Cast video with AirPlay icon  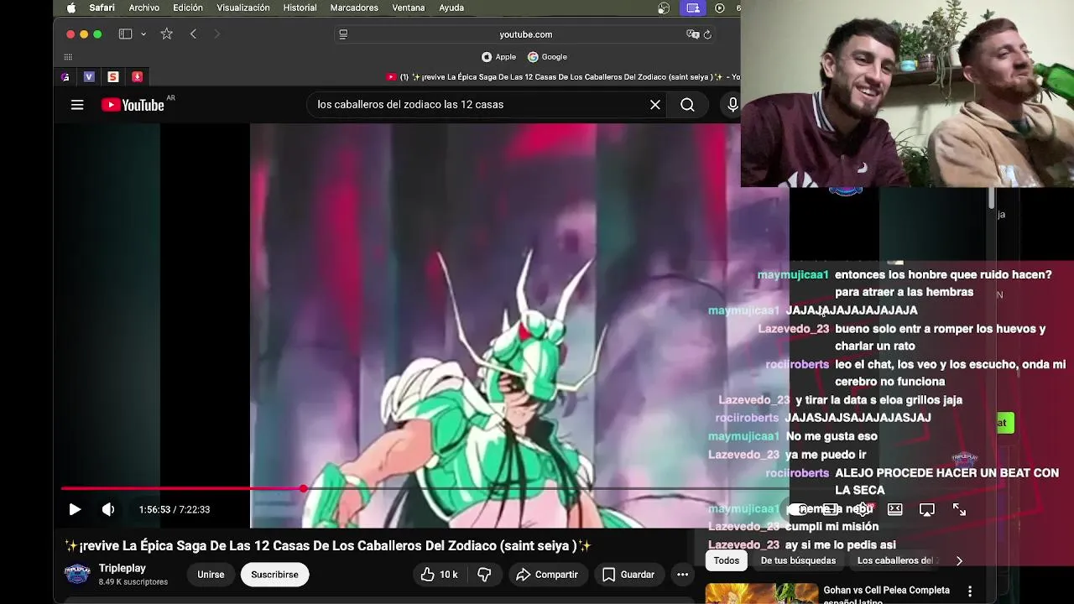(927, 509)
